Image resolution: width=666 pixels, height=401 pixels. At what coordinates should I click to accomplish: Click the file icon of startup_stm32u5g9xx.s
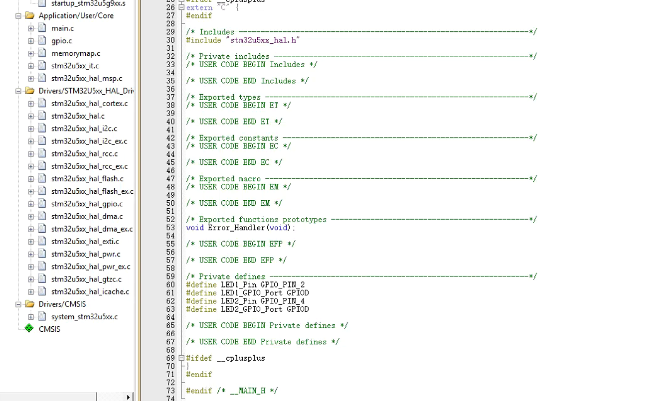click(41, 3)
